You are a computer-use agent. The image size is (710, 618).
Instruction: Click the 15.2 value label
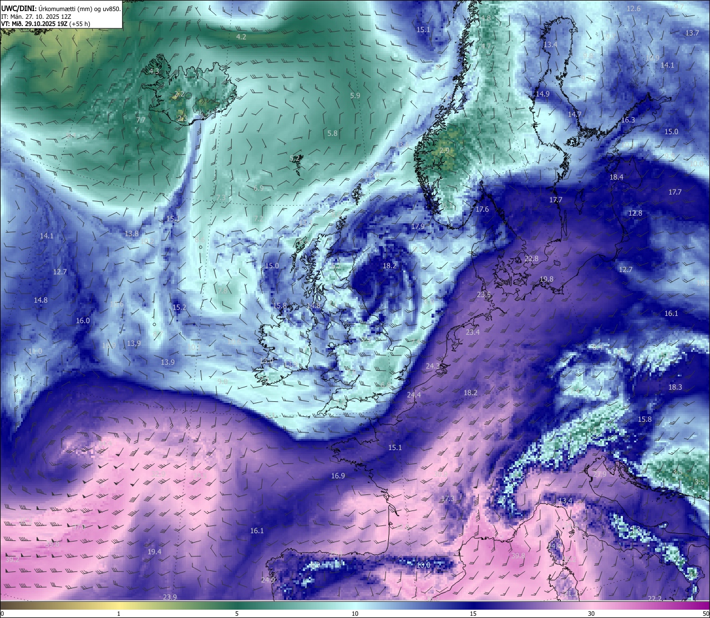click(179, 307)
